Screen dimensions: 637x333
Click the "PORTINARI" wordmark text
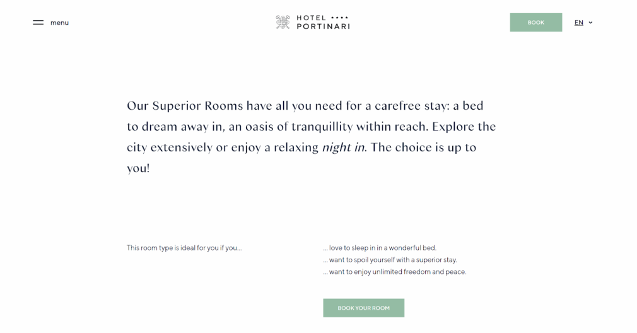click(323, 26)
